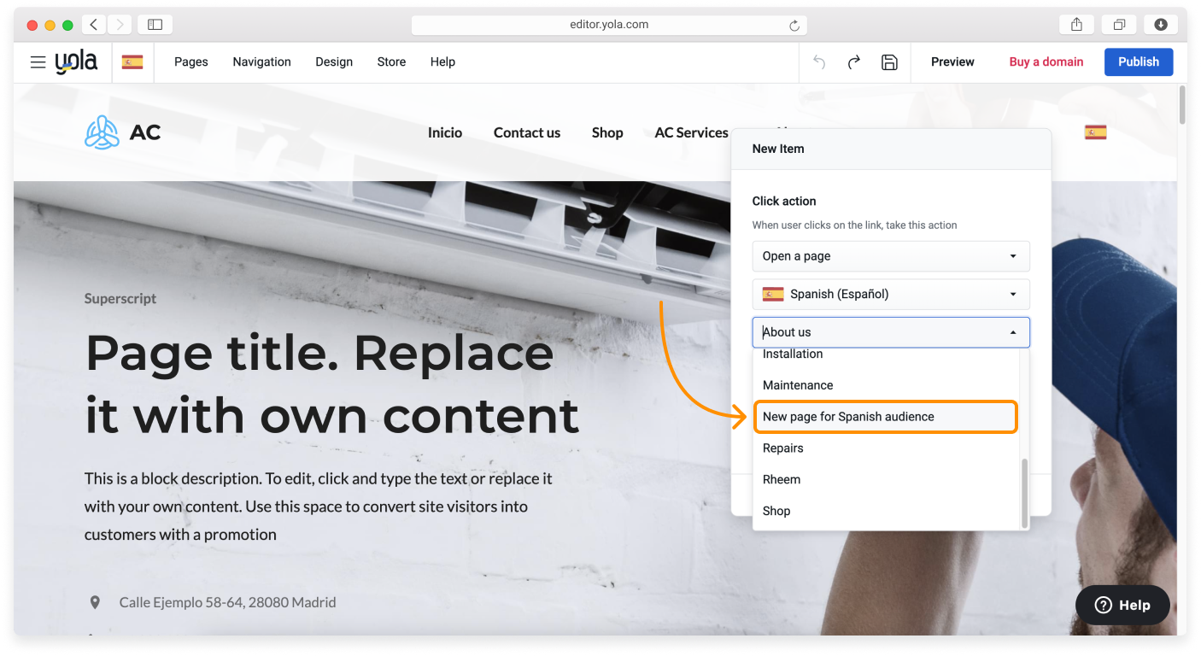
Task: Open the Pages menu in the editor
Action: click(x=191, y=62)
